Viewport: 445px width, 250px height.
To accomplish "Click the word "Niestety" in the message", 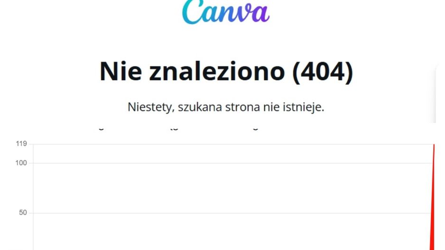I will click(151, 107).
